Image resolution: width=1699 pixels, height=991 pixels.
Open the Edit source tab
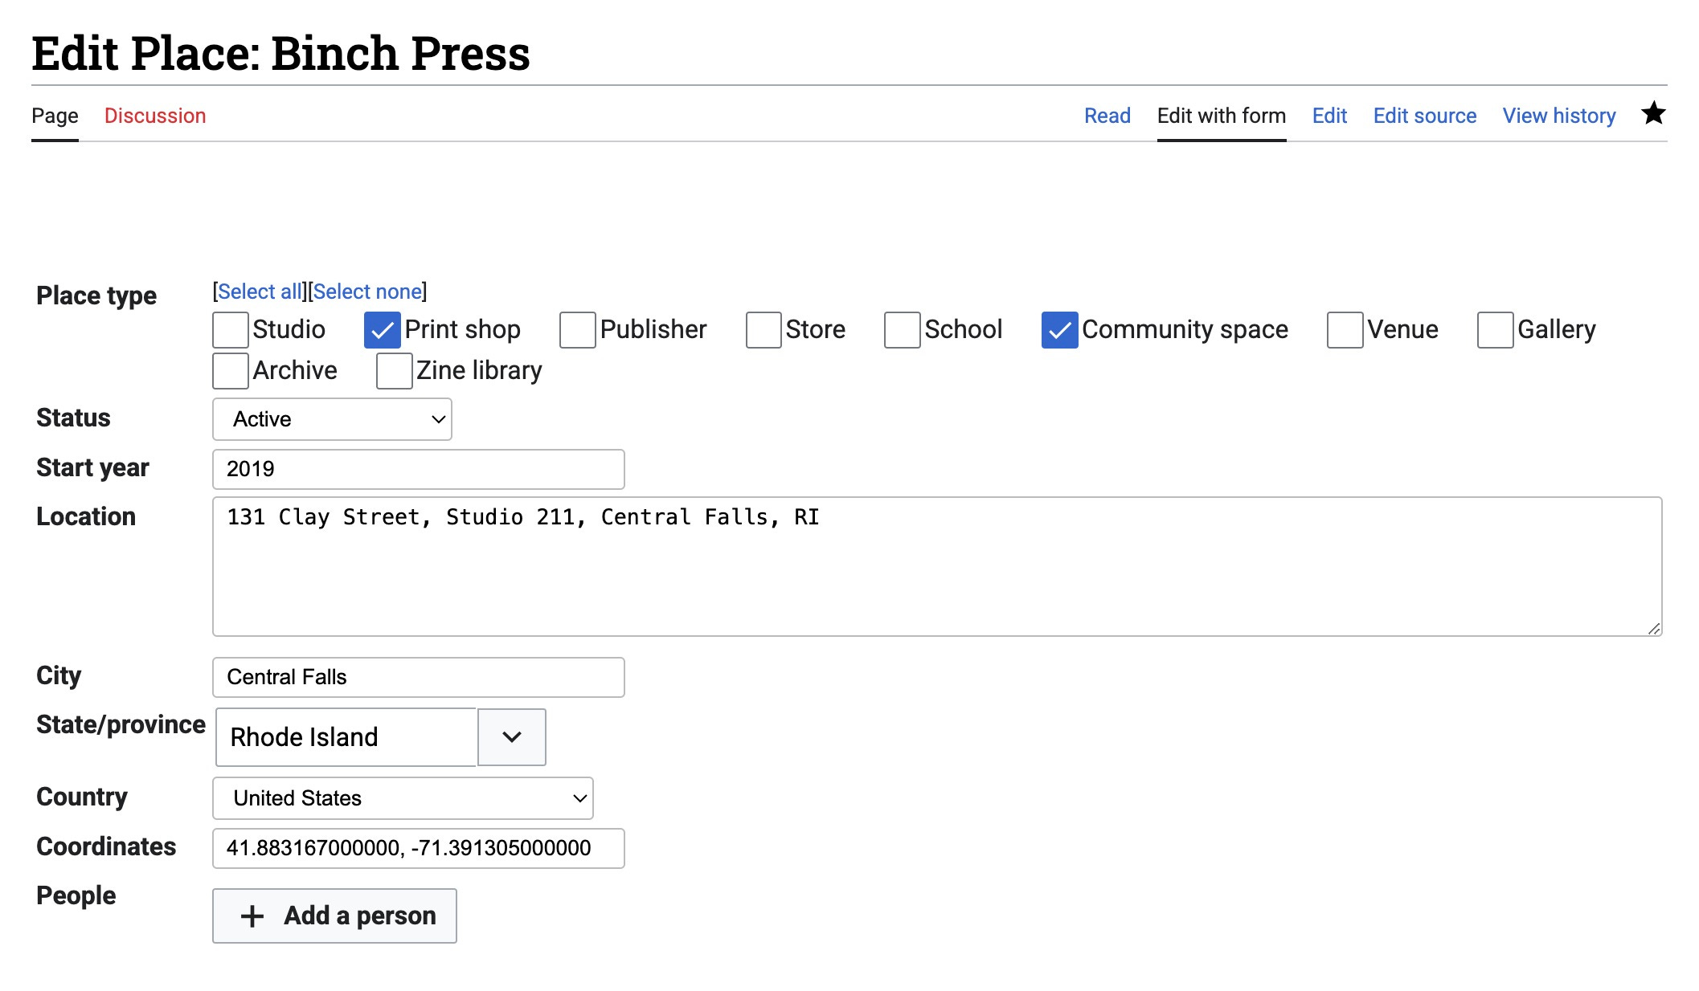coord(1424,116)
